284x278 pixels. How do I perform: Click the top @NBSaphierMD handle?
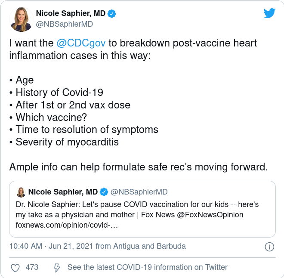click(65, 24)
